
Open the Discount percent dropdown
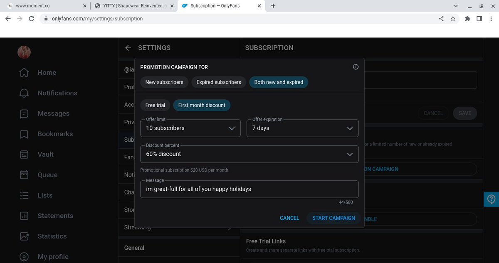[249, 154]
